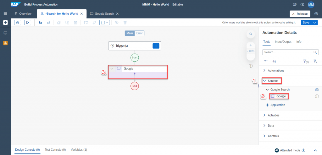
Task: Open the hamburger navigation menu
Action: click(x=5, y=14)
